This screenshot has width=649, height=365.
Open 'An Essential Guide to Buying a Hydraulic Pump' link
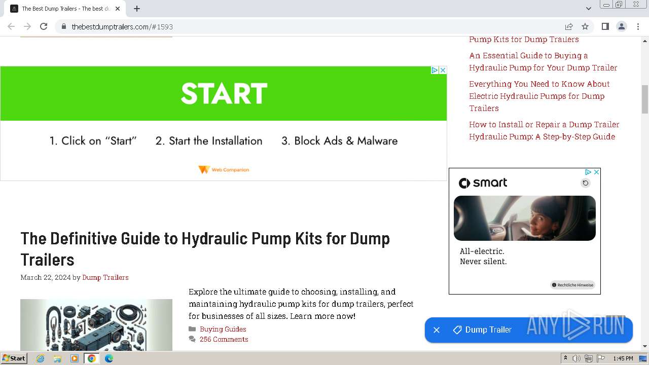(x=543, y=61)
